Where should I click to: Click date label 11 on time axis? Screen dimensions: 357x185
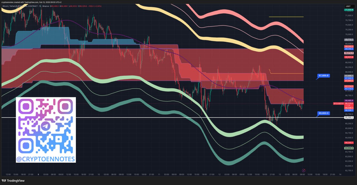[x=159, y=174]
